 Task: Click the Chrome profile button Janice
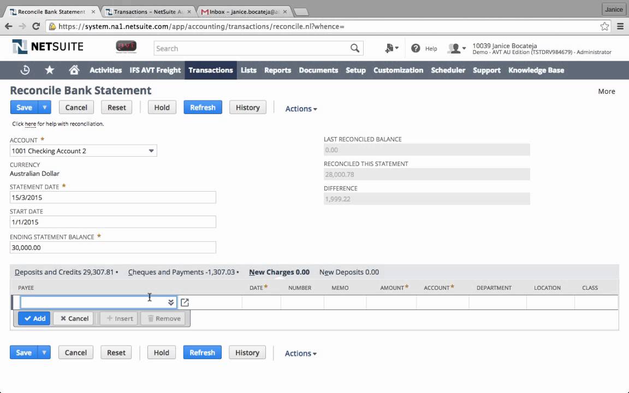coord(614,9)
